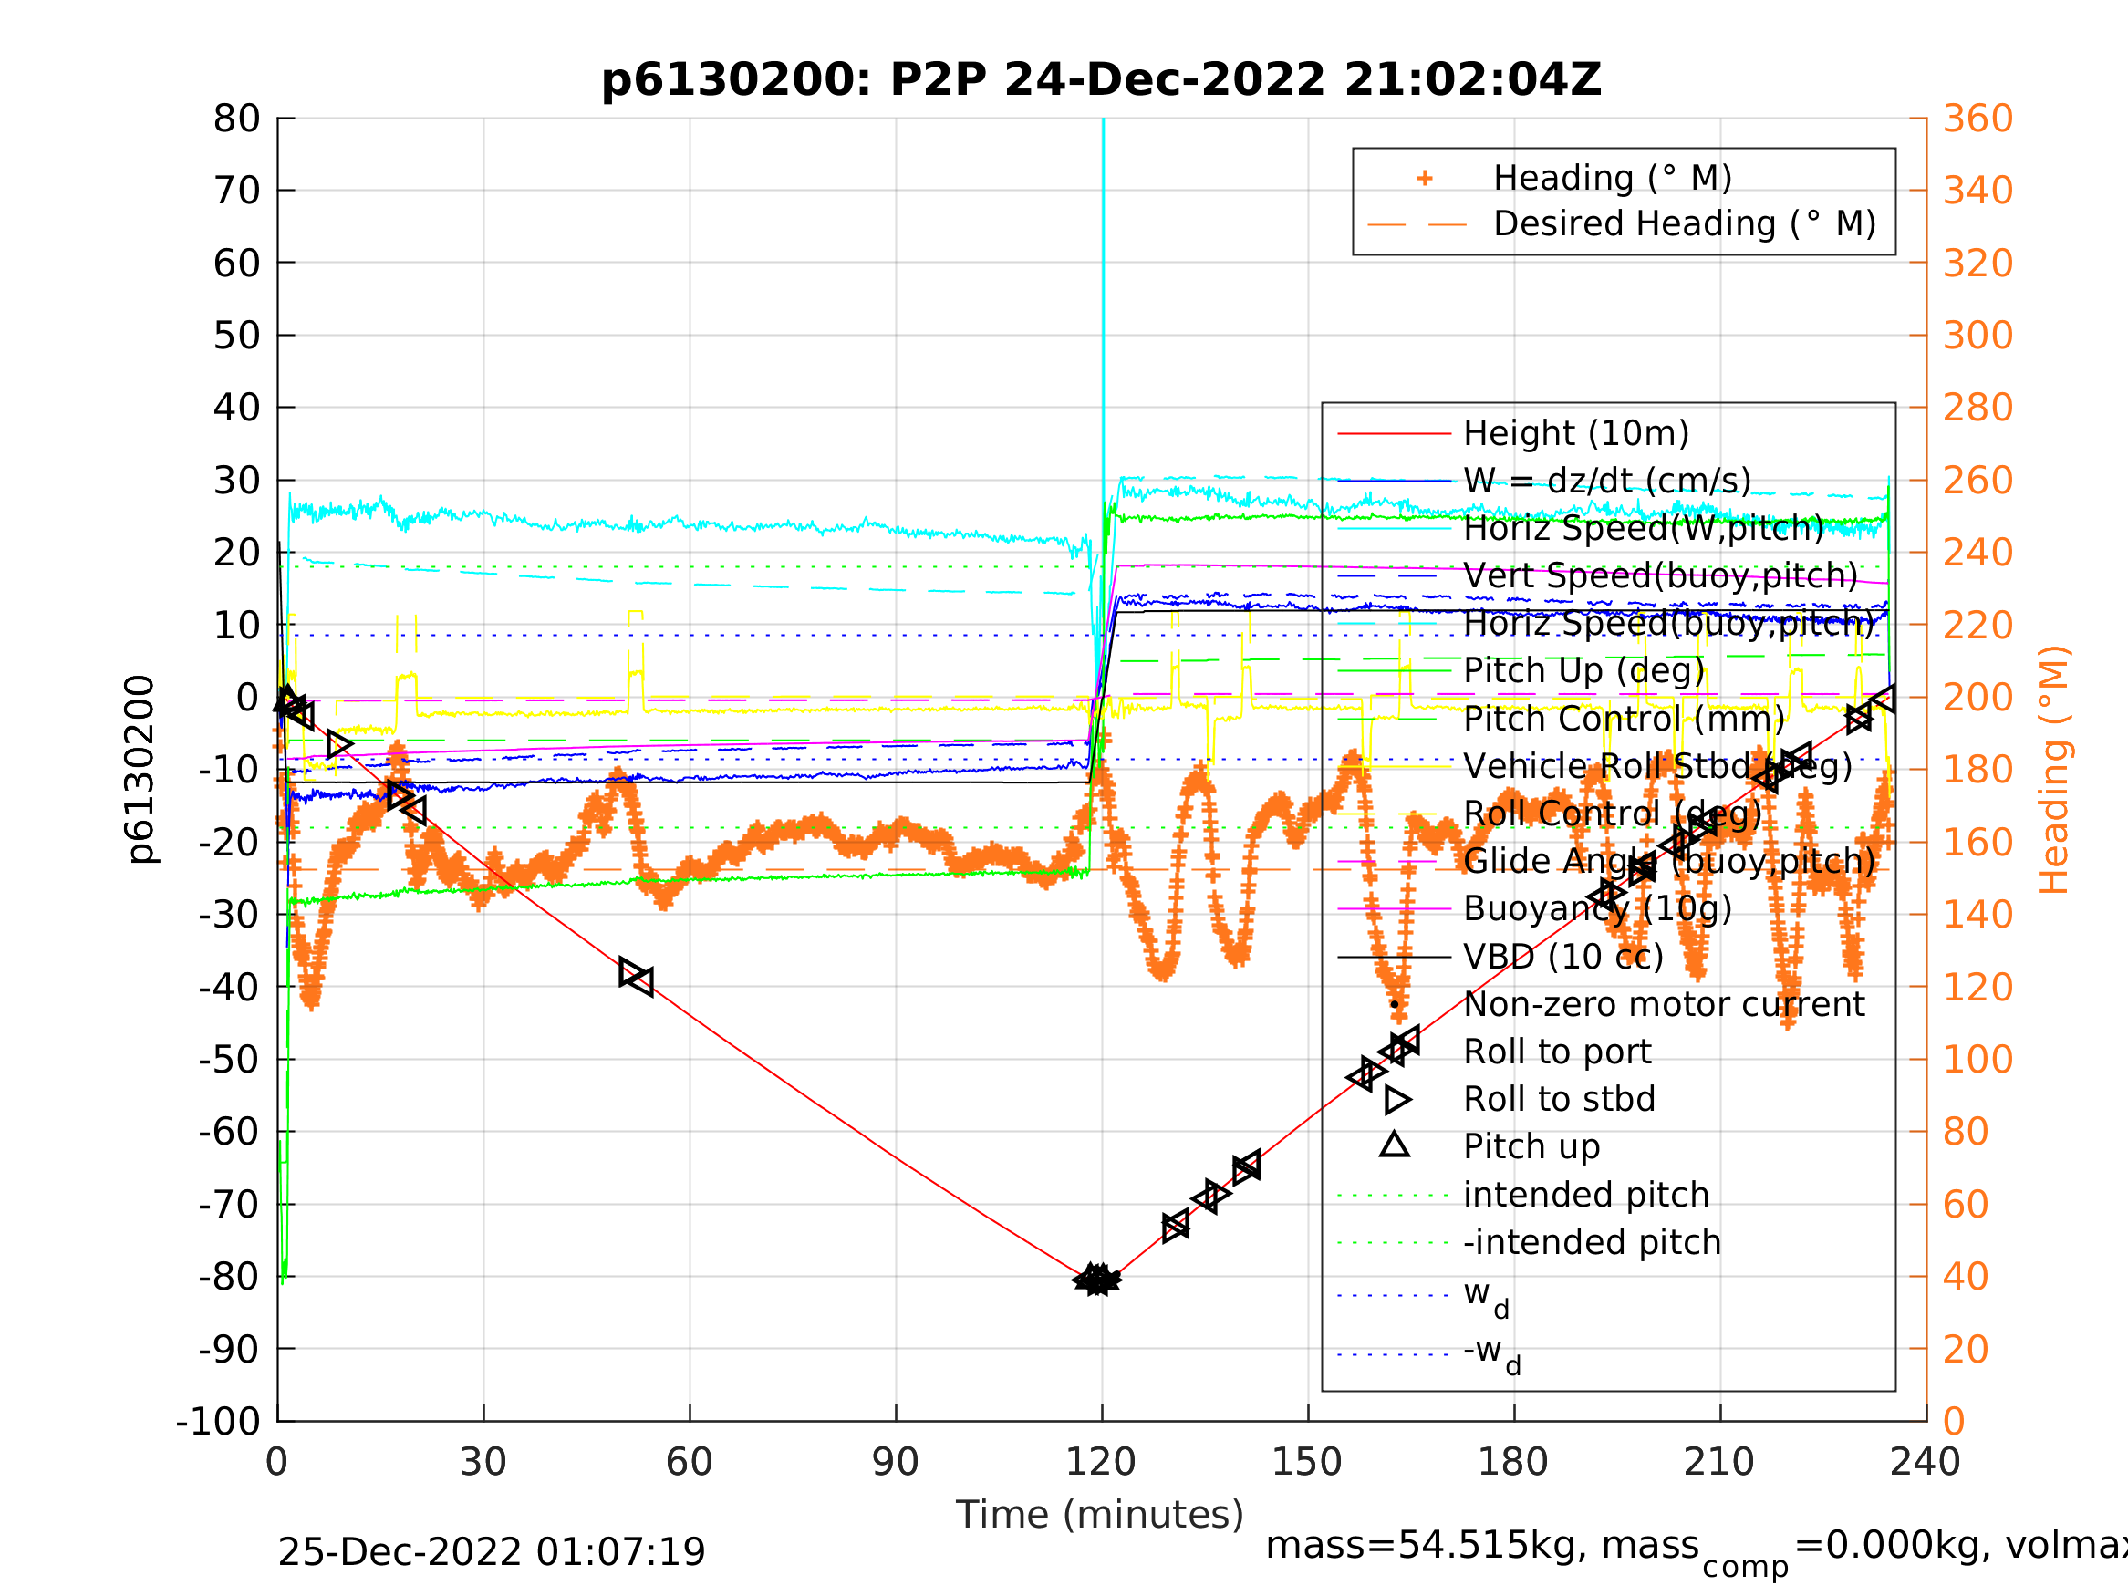
Task: Click the left y-axis tick label '80'
Action: pyautogui.click(x=236, y=119)
